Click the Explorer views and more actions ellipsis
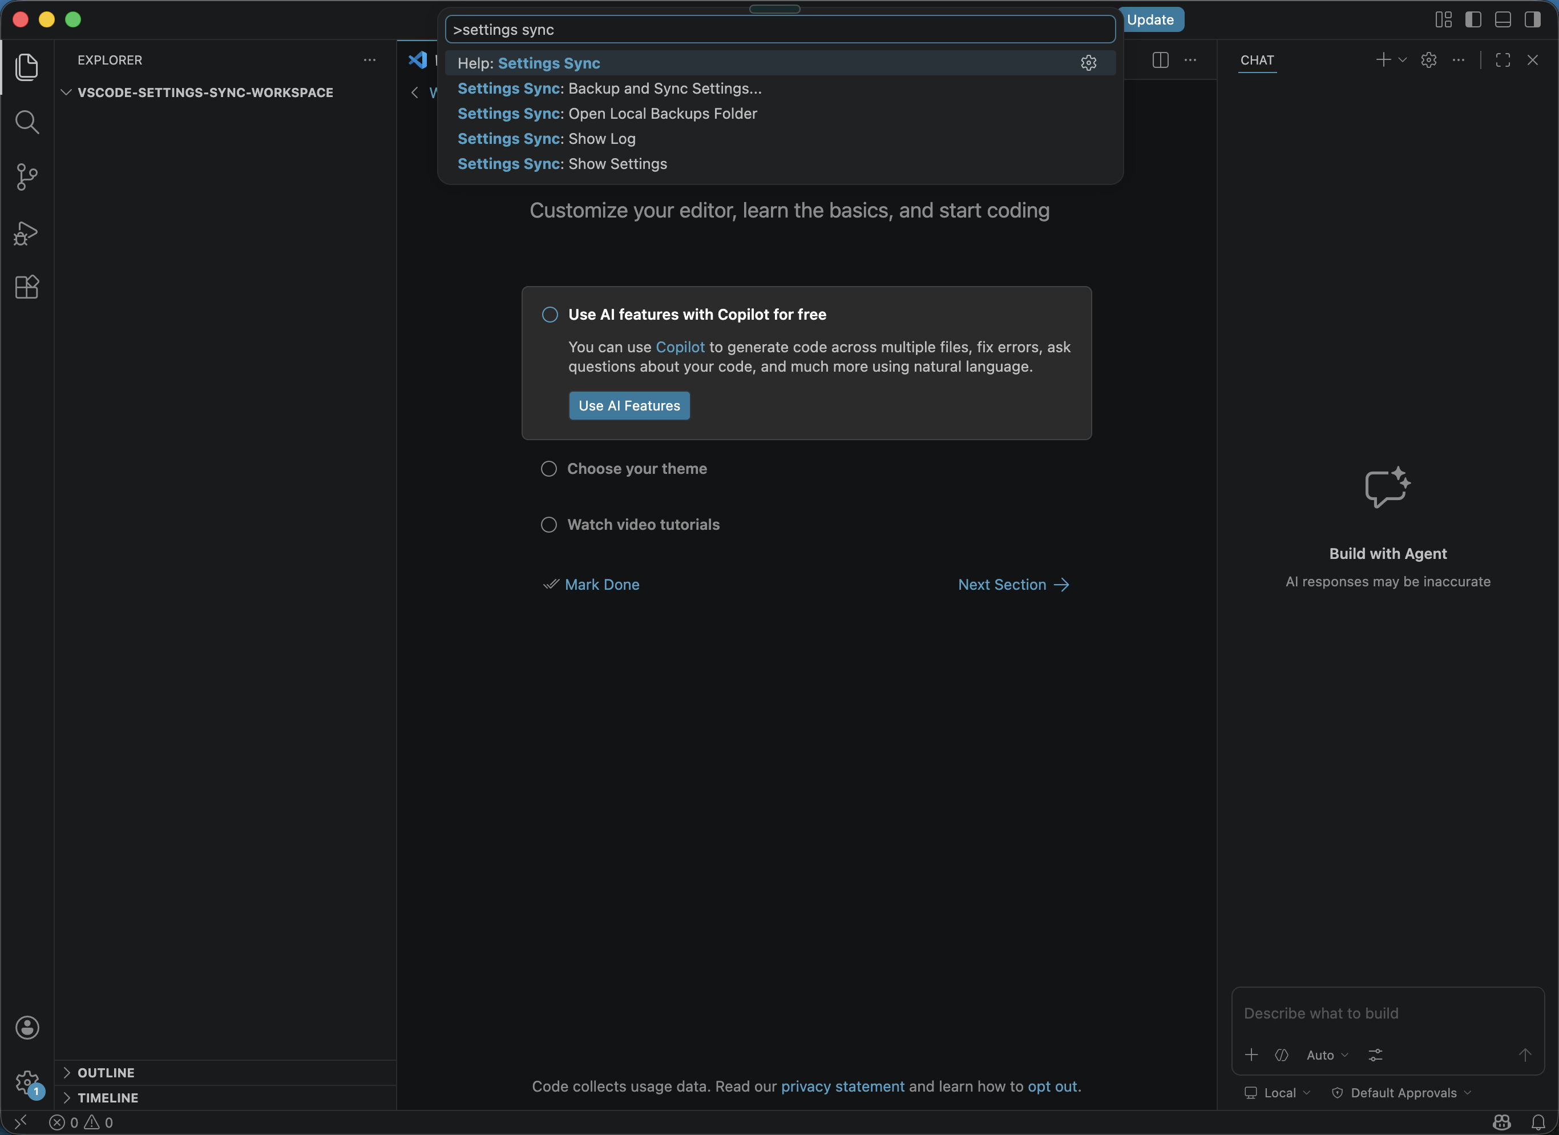1559x1135 pixels. [x=370, y=60]
